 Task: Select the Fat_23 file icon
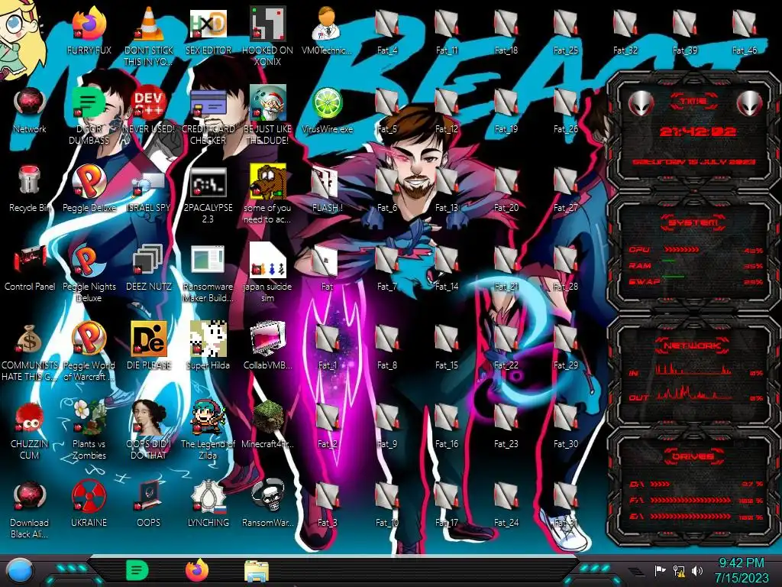click(506, 417)
